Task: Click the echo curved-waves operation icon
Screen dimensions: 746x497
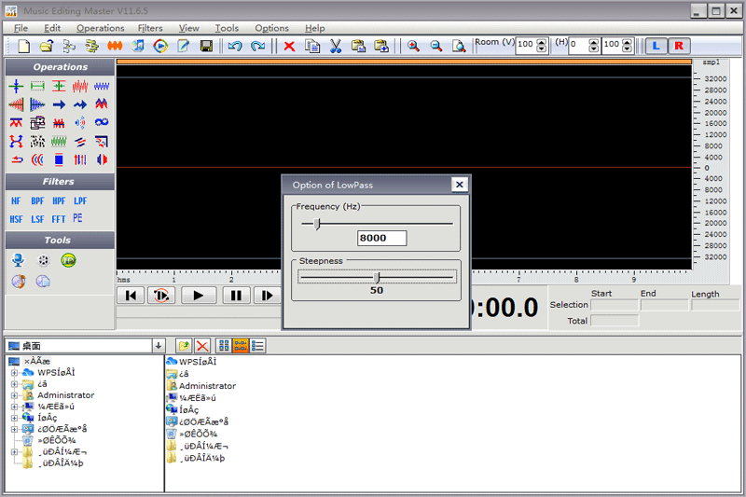Action: coord(37,159)
